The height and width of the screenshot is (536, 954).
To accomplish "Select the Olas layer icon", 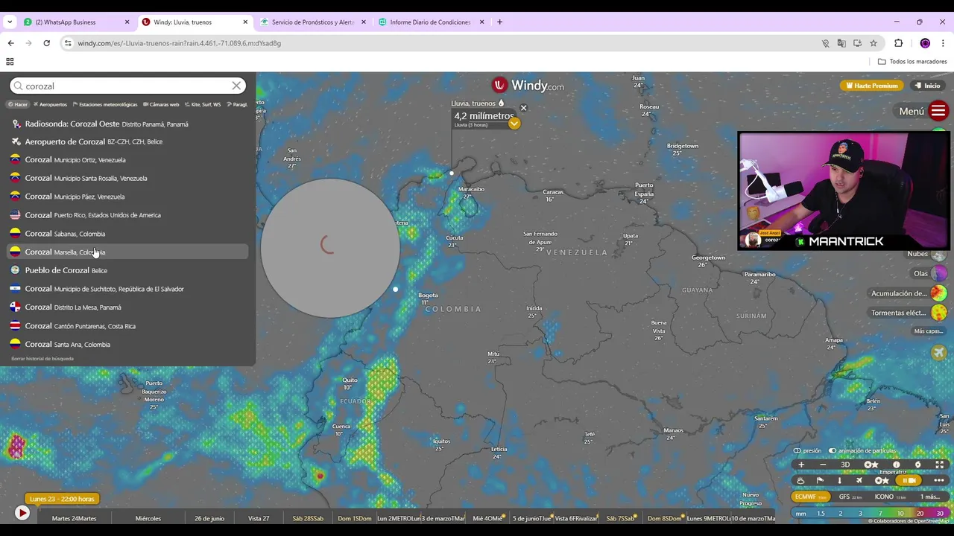I will point(939,274).
